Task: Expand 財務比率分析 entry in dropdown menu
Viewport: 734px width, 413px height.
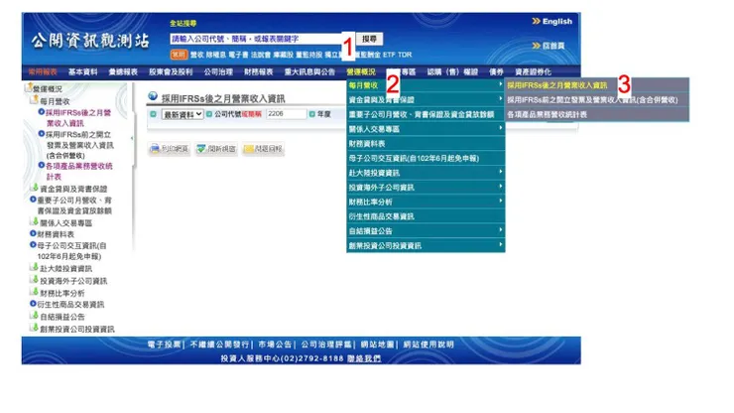Action: pyautogui.click(x=426, y=202)
